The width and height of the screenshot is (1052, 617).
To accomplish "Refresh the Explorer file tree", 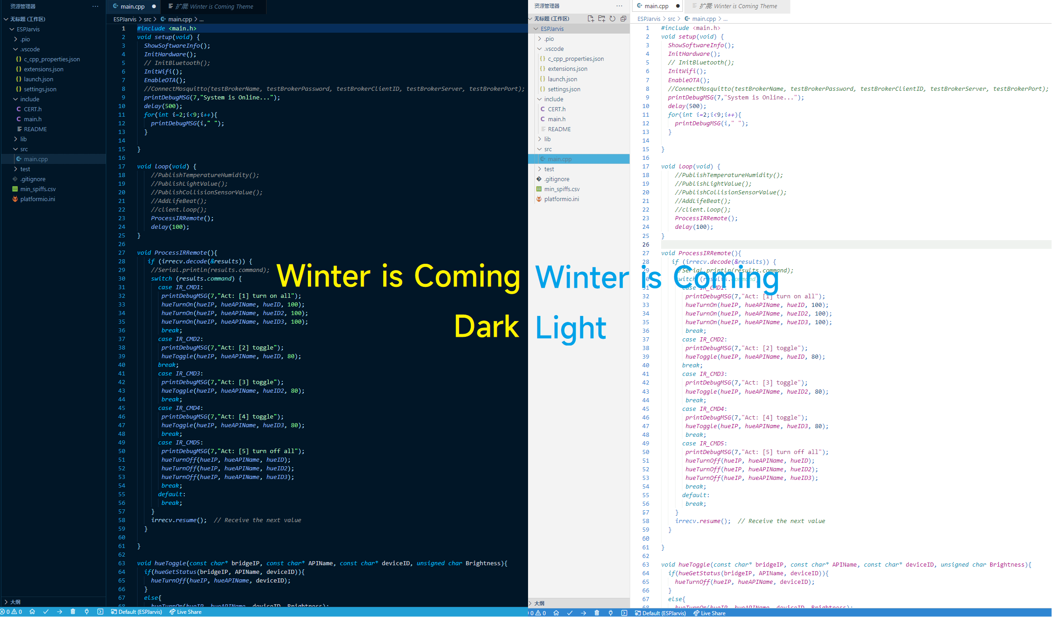I will click(x=612, y=19).
